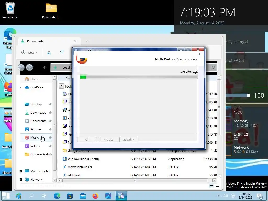Open the taskbar clock 7:19 PM

click(x=245, y=196)
